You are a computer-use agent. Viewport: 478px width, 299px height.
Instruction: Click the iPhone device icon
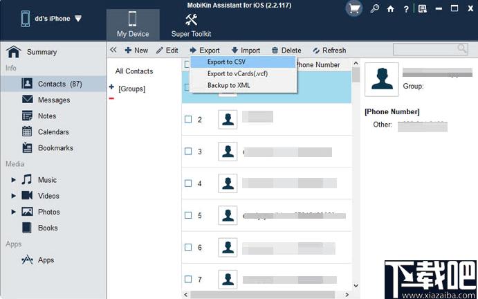(26, 19)
